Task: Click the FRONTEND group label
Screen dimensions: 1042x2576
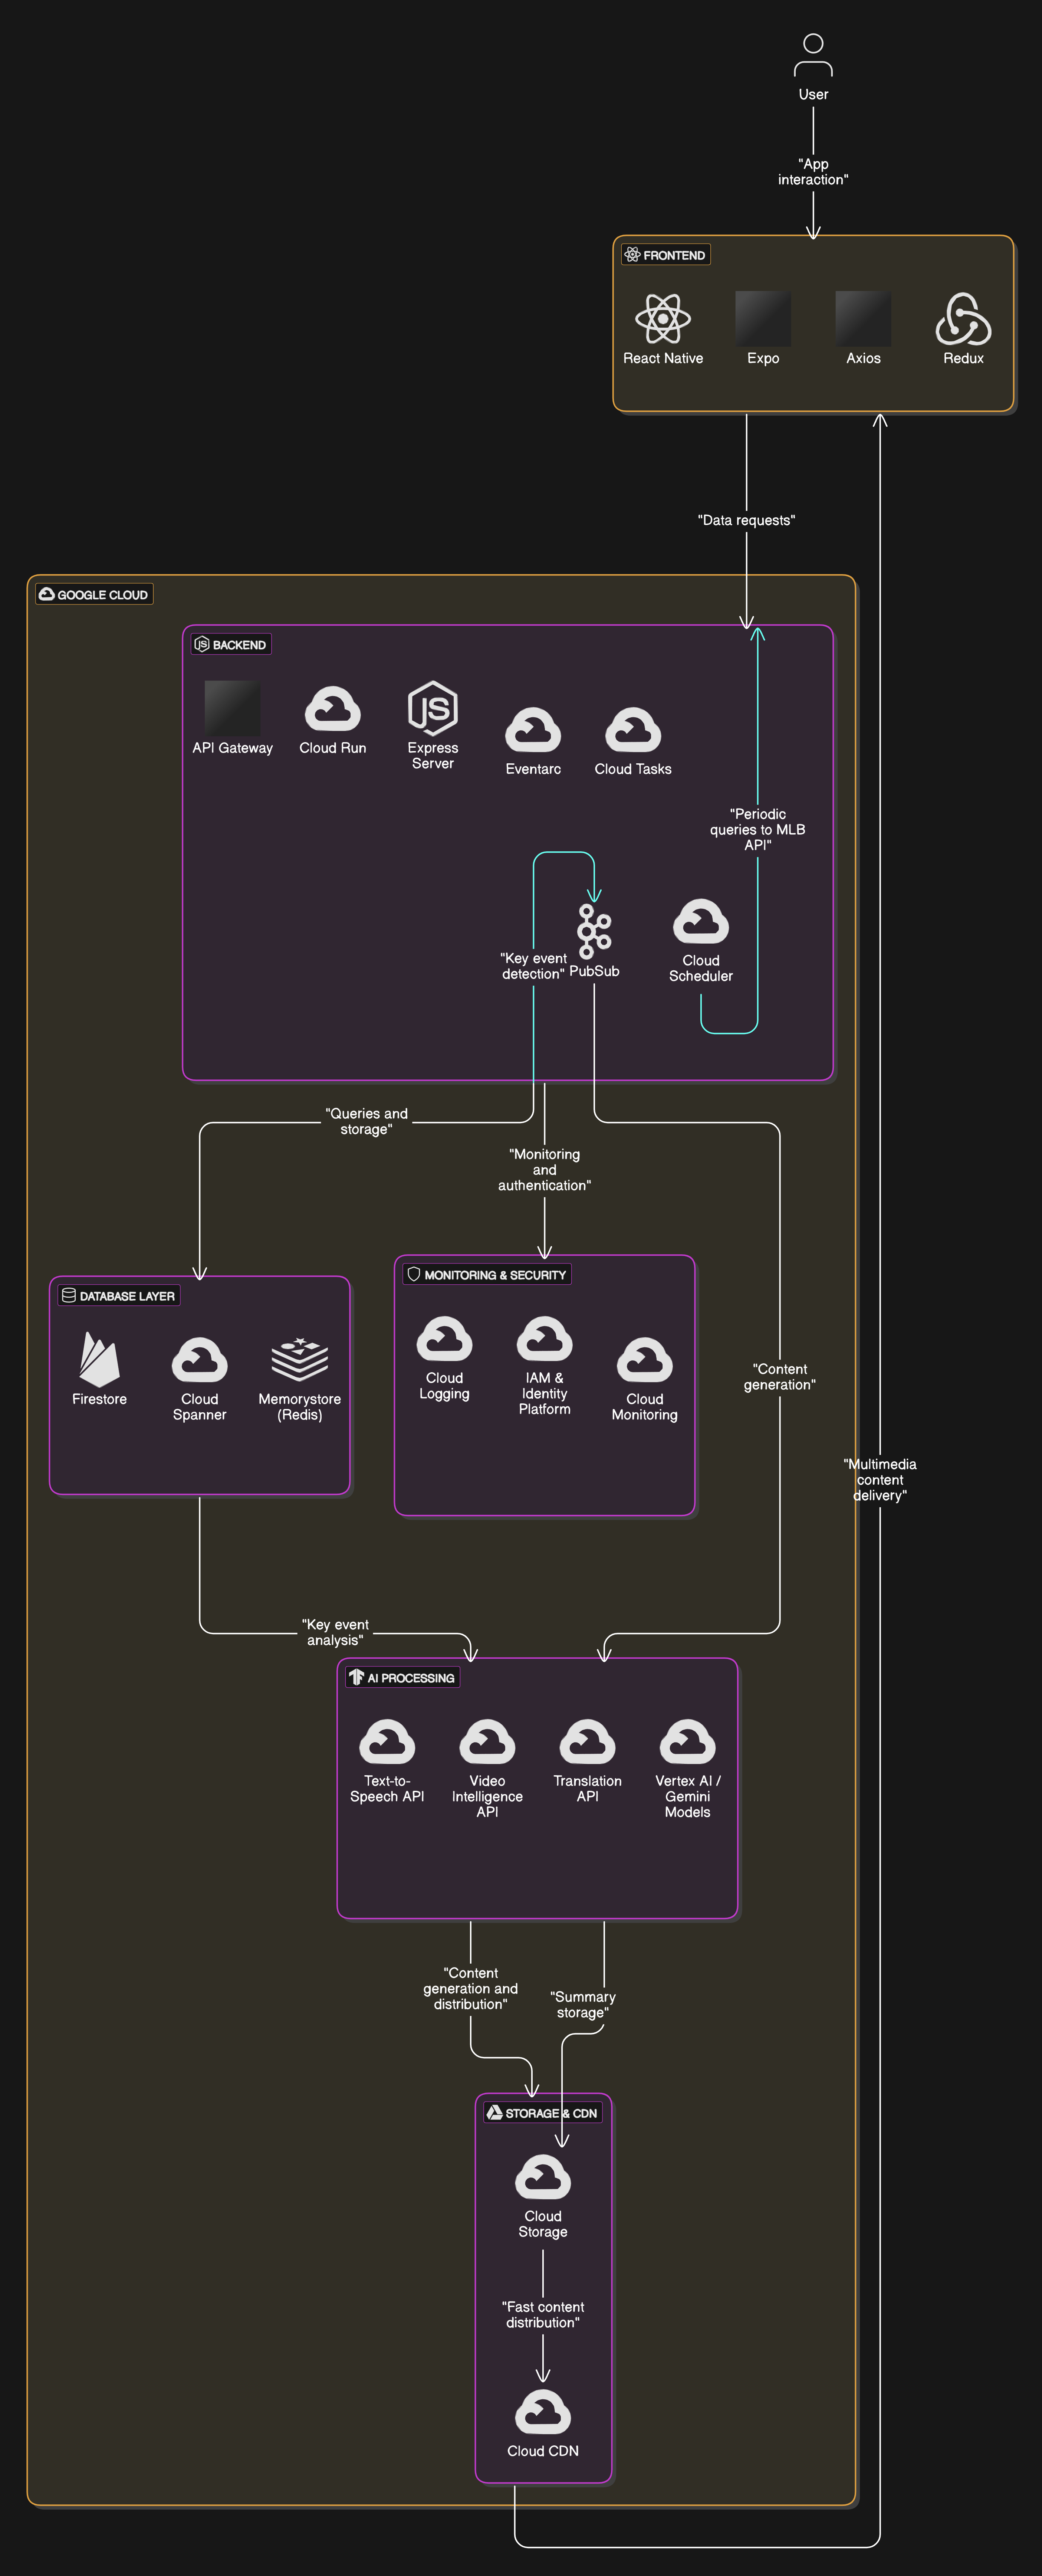Action: pos(666,255)
